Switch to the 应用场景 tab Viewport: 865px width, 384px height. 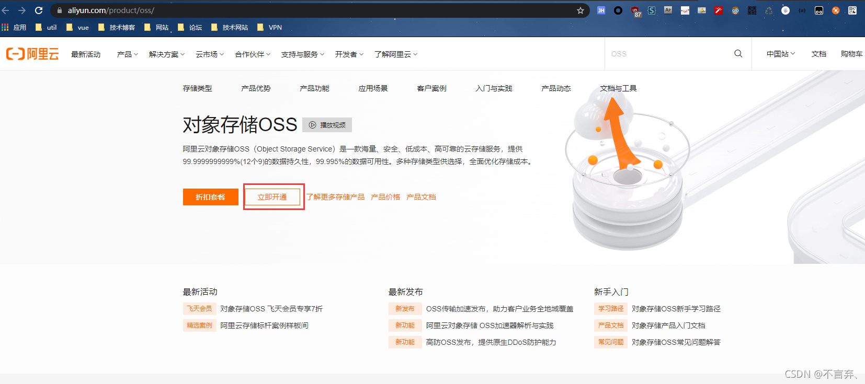click(373, 88)
